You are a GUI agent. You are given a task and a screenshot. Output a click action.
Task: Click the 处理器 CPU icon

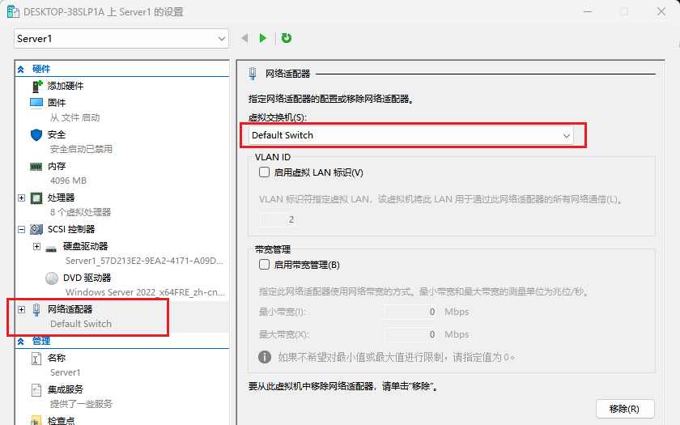click(x=36, y=198)
